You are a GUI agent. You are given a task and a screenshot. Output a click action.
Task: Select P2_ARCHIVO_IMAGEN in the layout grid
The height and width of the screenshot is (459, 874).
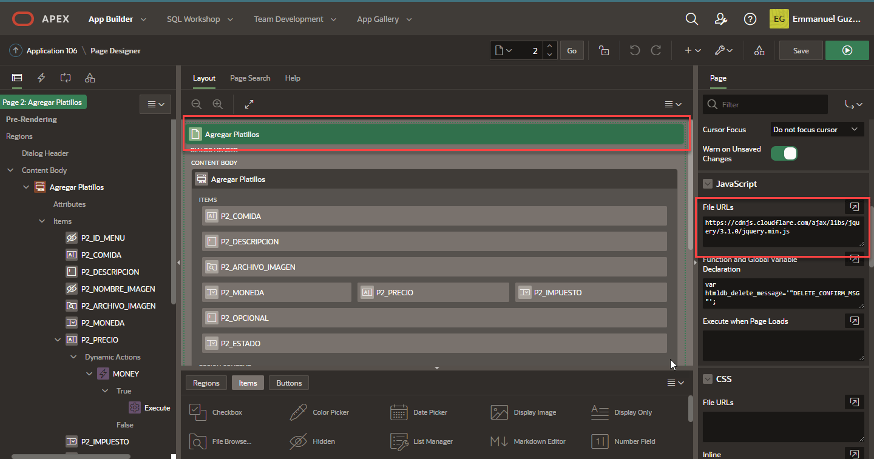434,267
